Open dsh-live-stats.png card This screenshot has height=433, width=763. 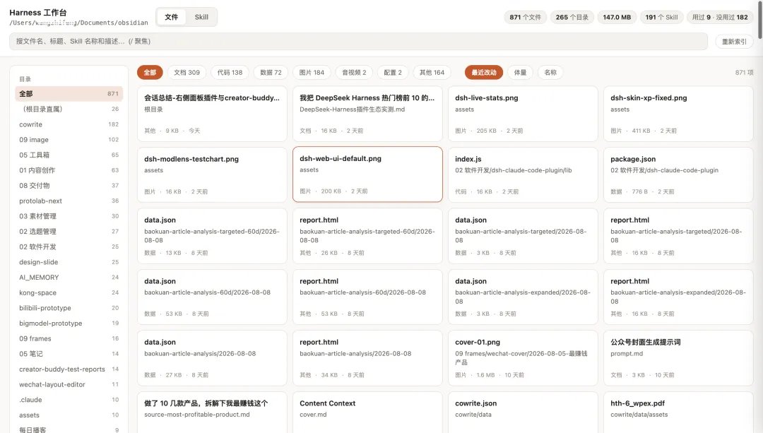[x=523, y=114]
